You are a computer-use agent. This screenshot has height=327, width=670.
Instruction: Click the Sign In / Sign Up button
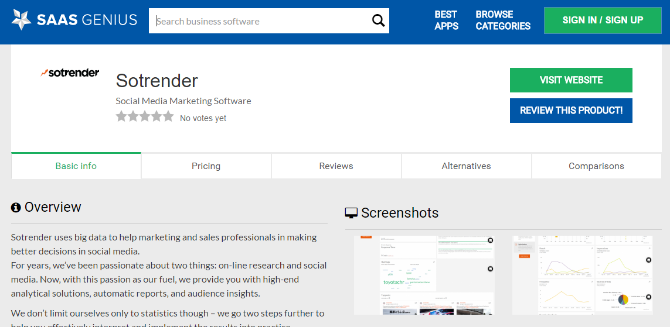603,20
